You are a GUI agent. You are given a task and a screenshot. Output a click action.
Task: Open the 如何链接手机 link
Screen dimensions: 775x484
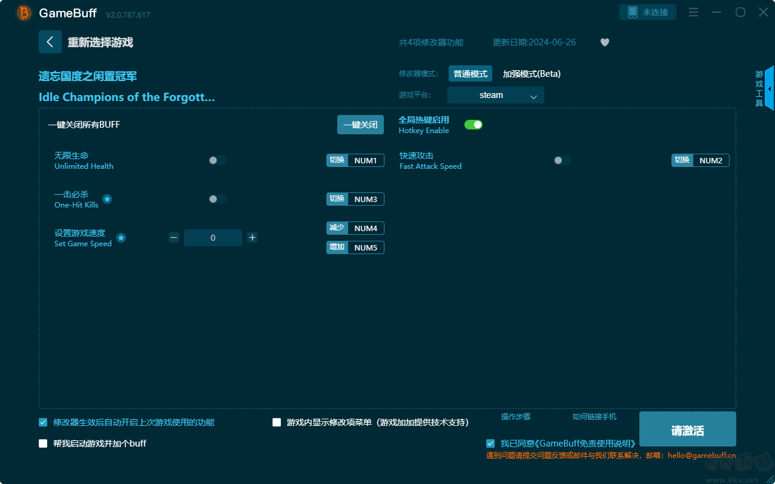(595, 417)
